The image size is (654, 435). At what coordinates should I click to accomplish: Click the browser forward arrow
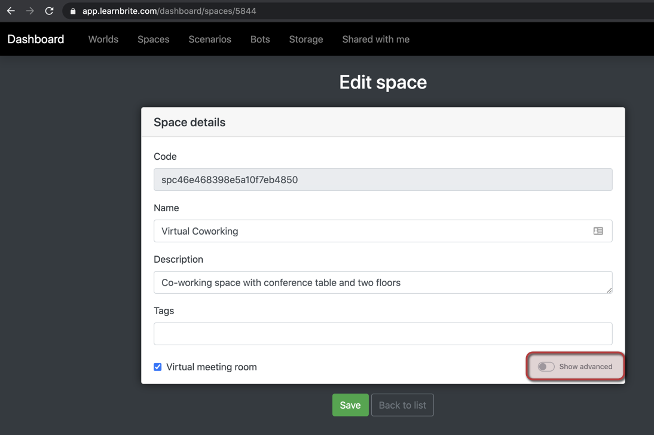click(30, 11)
